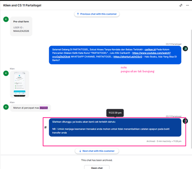192x169 pixels.
Task: Select the 'Mohon di percepat mas deposit' message
Action: click(x=30, y=108)
